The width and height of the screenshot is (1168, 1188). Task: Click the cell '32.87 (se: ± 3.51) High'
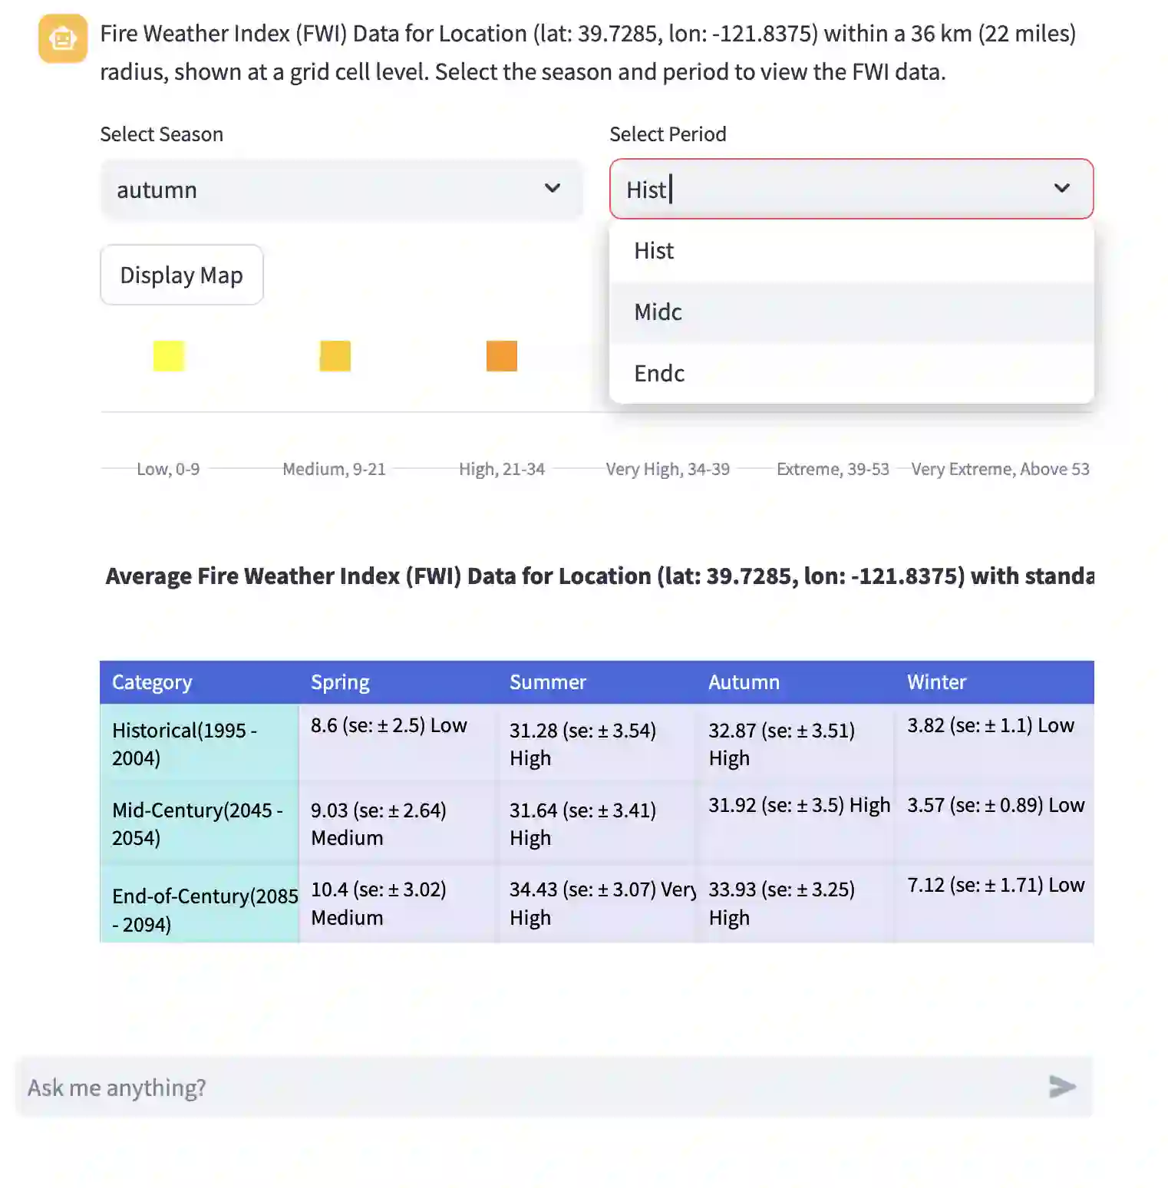(x=796, y=744)
